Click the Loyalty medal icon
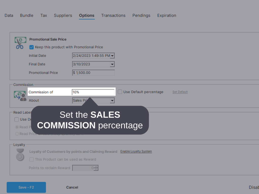Viewport: 259px width, 194px height. pos(20,155)
